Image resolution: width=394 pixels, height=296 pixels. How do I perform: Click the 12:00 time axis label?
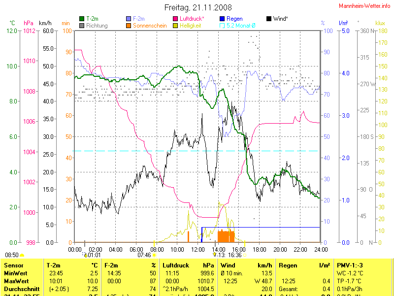pyautogui.click(x=198, y=250)
